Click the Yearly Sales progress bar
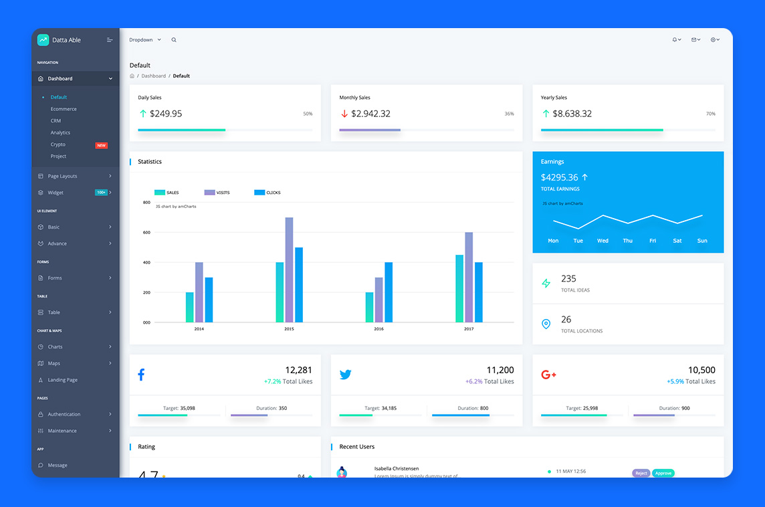This screenshot has height=507, width=765. point(629,130)
